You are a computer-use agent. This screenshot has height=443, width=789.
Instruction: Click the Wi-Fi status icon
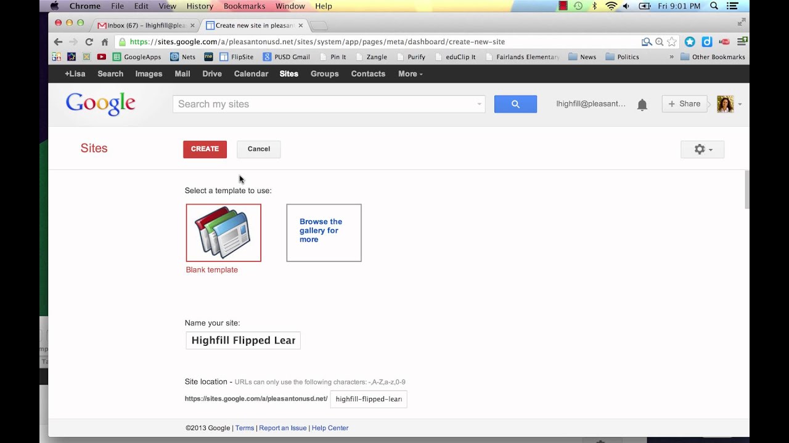tap(611, 6)
